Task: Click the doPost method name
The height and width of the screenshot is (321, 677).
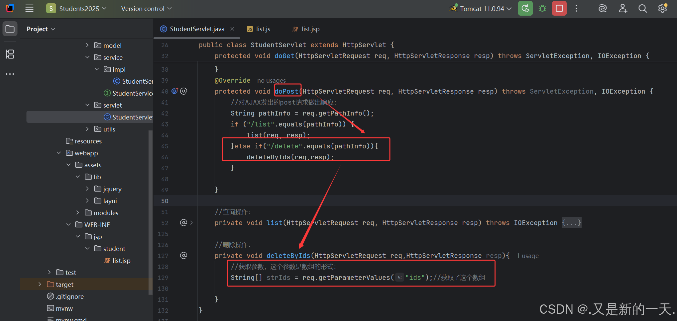Action: (286, 91)
